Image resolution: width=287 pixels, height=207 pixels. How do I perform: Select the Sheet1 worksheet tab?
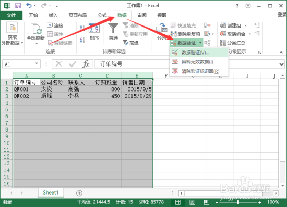coord(51,192)
